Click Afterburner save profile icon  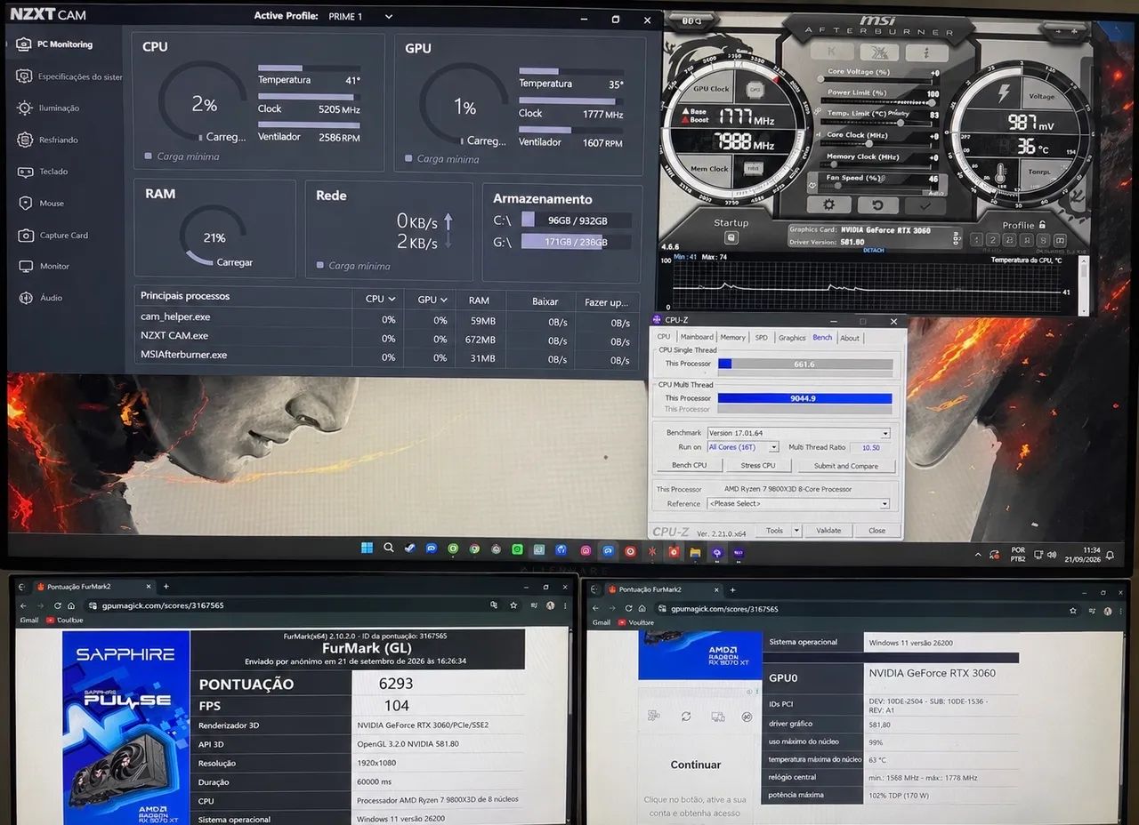(x=1060, y=240)
